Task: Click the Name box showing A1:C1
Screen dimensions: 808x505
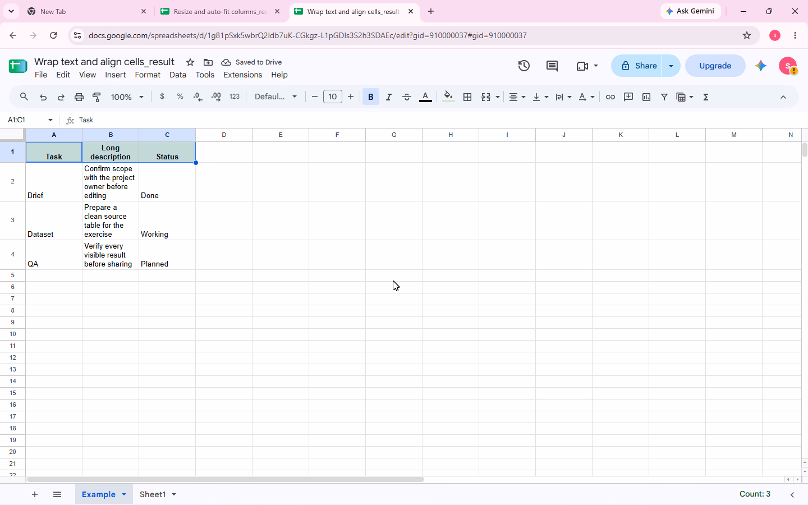Action: (x=30, y=120)
